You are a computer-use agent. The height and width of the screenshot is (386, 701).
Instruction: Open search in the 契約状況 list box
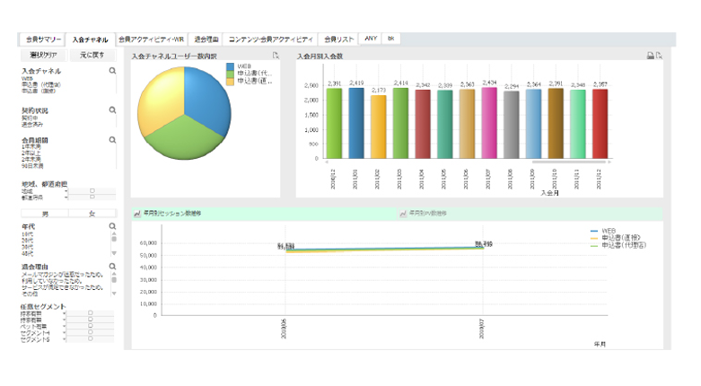pos(113,110)
